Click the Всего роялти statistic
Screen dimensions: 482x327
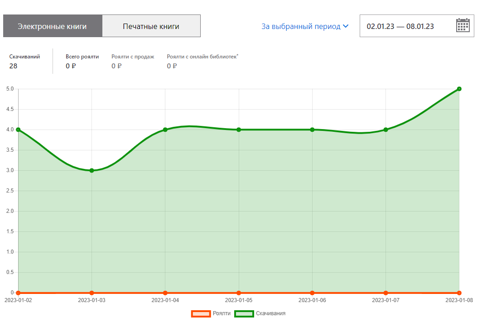click(82, 61)
